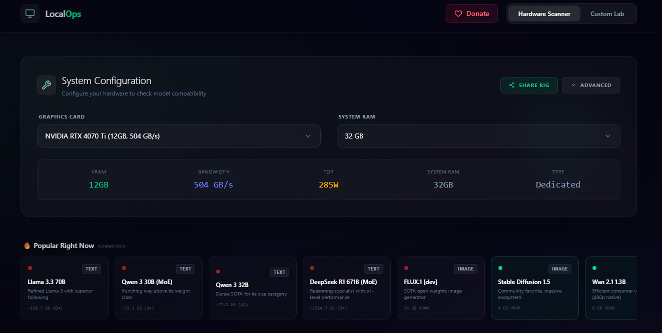Screen dimensions: 662x333
Task: Click TEXT badge on Llama 3.3 70B card
Action: coord(92,269)
